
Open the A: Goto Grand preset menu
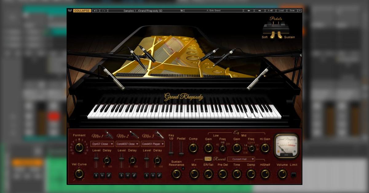click(213, 11)
